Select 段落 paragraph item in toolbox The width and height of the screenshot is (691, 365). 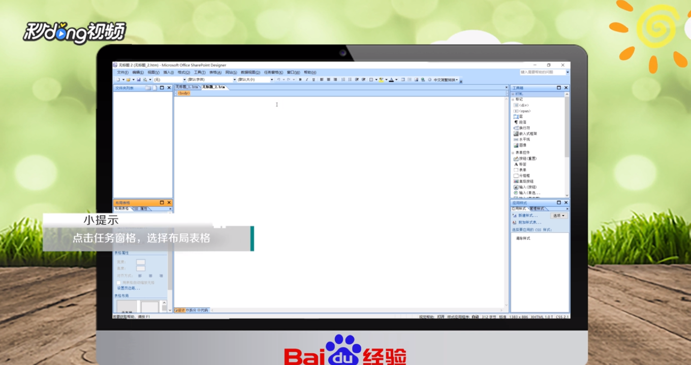520,122
